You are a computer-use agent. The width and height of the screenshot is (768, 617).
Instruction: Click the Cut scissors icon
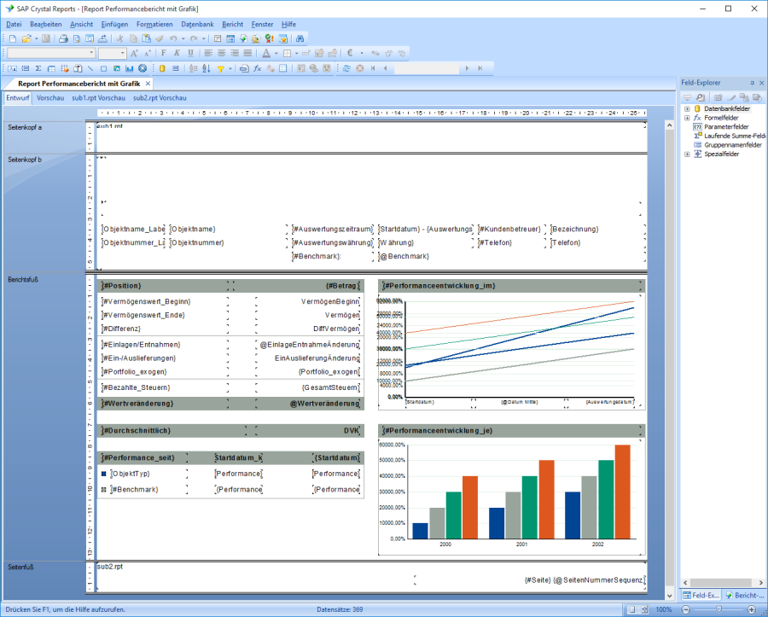(x=120, y=39)
